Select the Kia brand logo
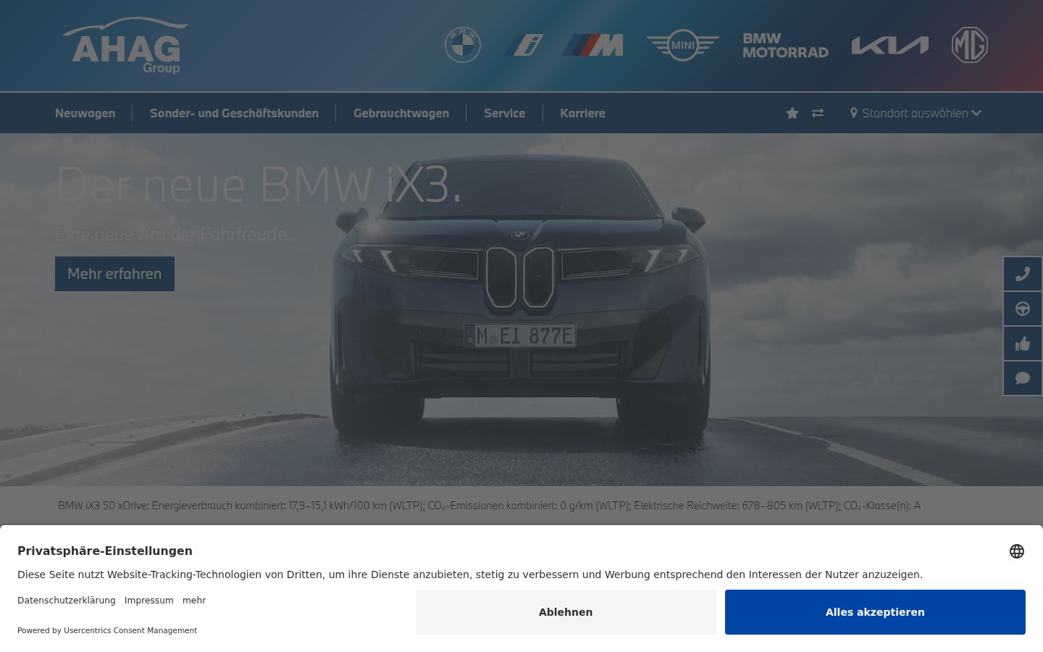 pyautogui.click(x=889, y=45)
